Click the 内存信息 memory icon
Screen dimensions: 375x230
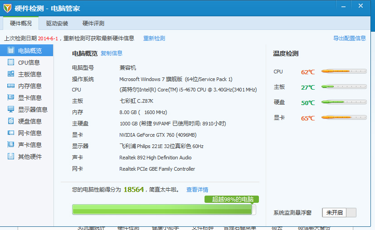[x=11, y=86]
